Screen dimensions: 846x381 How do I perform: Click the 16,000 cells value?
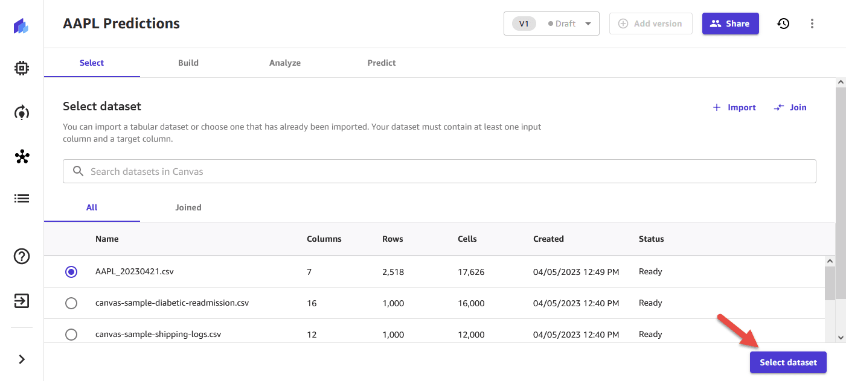471,303
